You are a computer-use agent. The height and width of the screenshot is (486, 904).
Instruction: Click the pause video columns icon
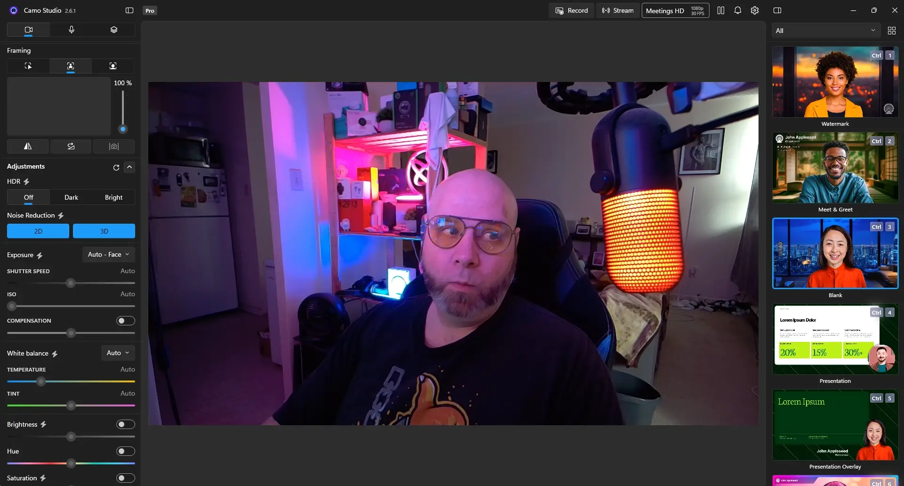(720, 10)
